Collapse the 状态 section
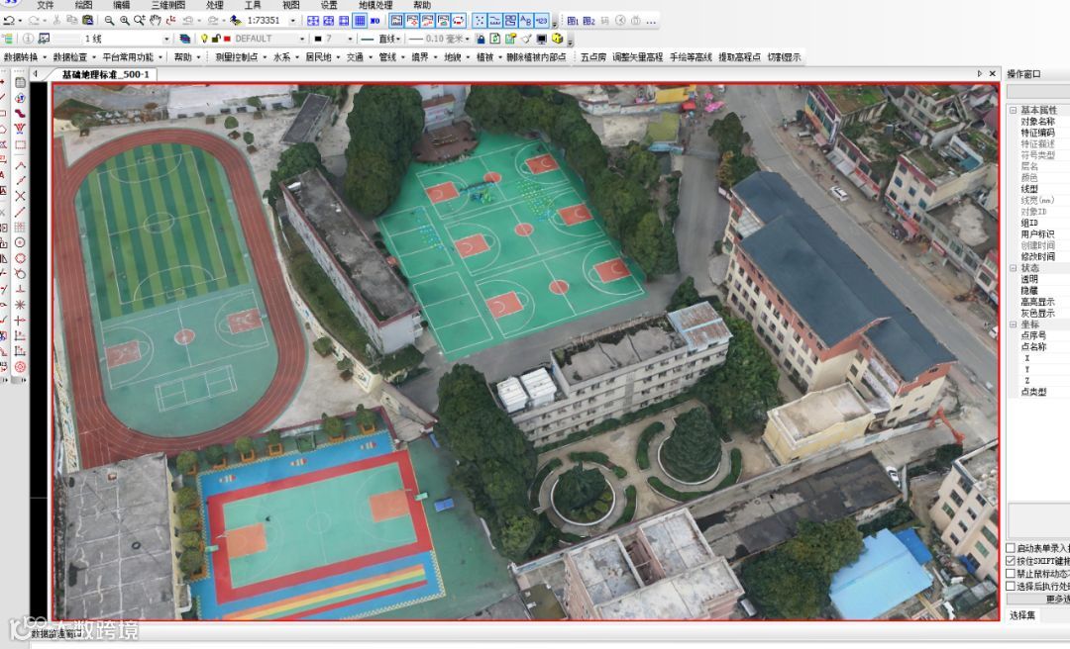The width and height of the screenshot is (1070, 649). pos(1014,268)
